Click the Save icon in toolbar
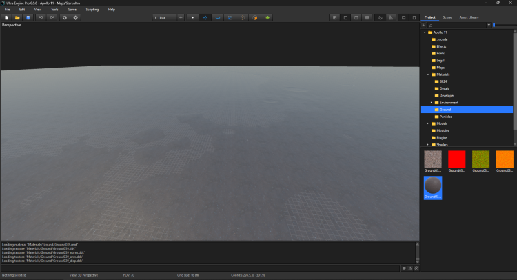The width and height of the screenshot is (517, 280). point(28,17)
